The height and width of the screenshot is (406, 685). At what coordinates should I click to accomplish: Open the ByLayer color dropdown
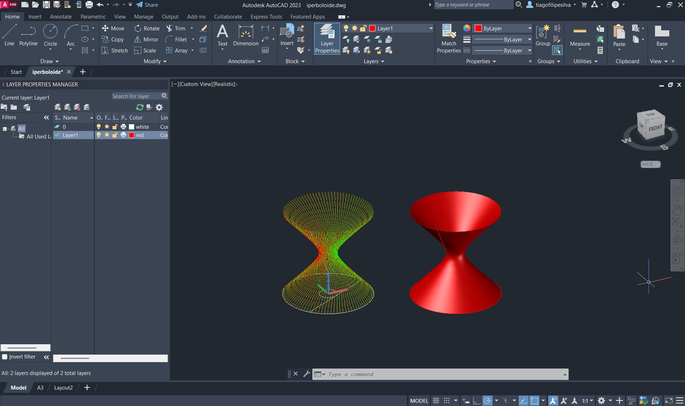tap(530, 28)
